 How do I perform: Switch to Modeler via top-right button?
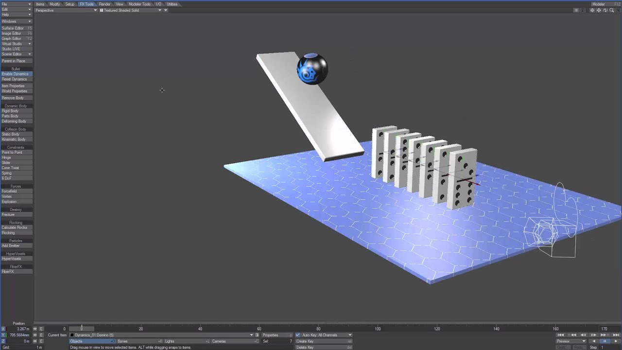605,4
